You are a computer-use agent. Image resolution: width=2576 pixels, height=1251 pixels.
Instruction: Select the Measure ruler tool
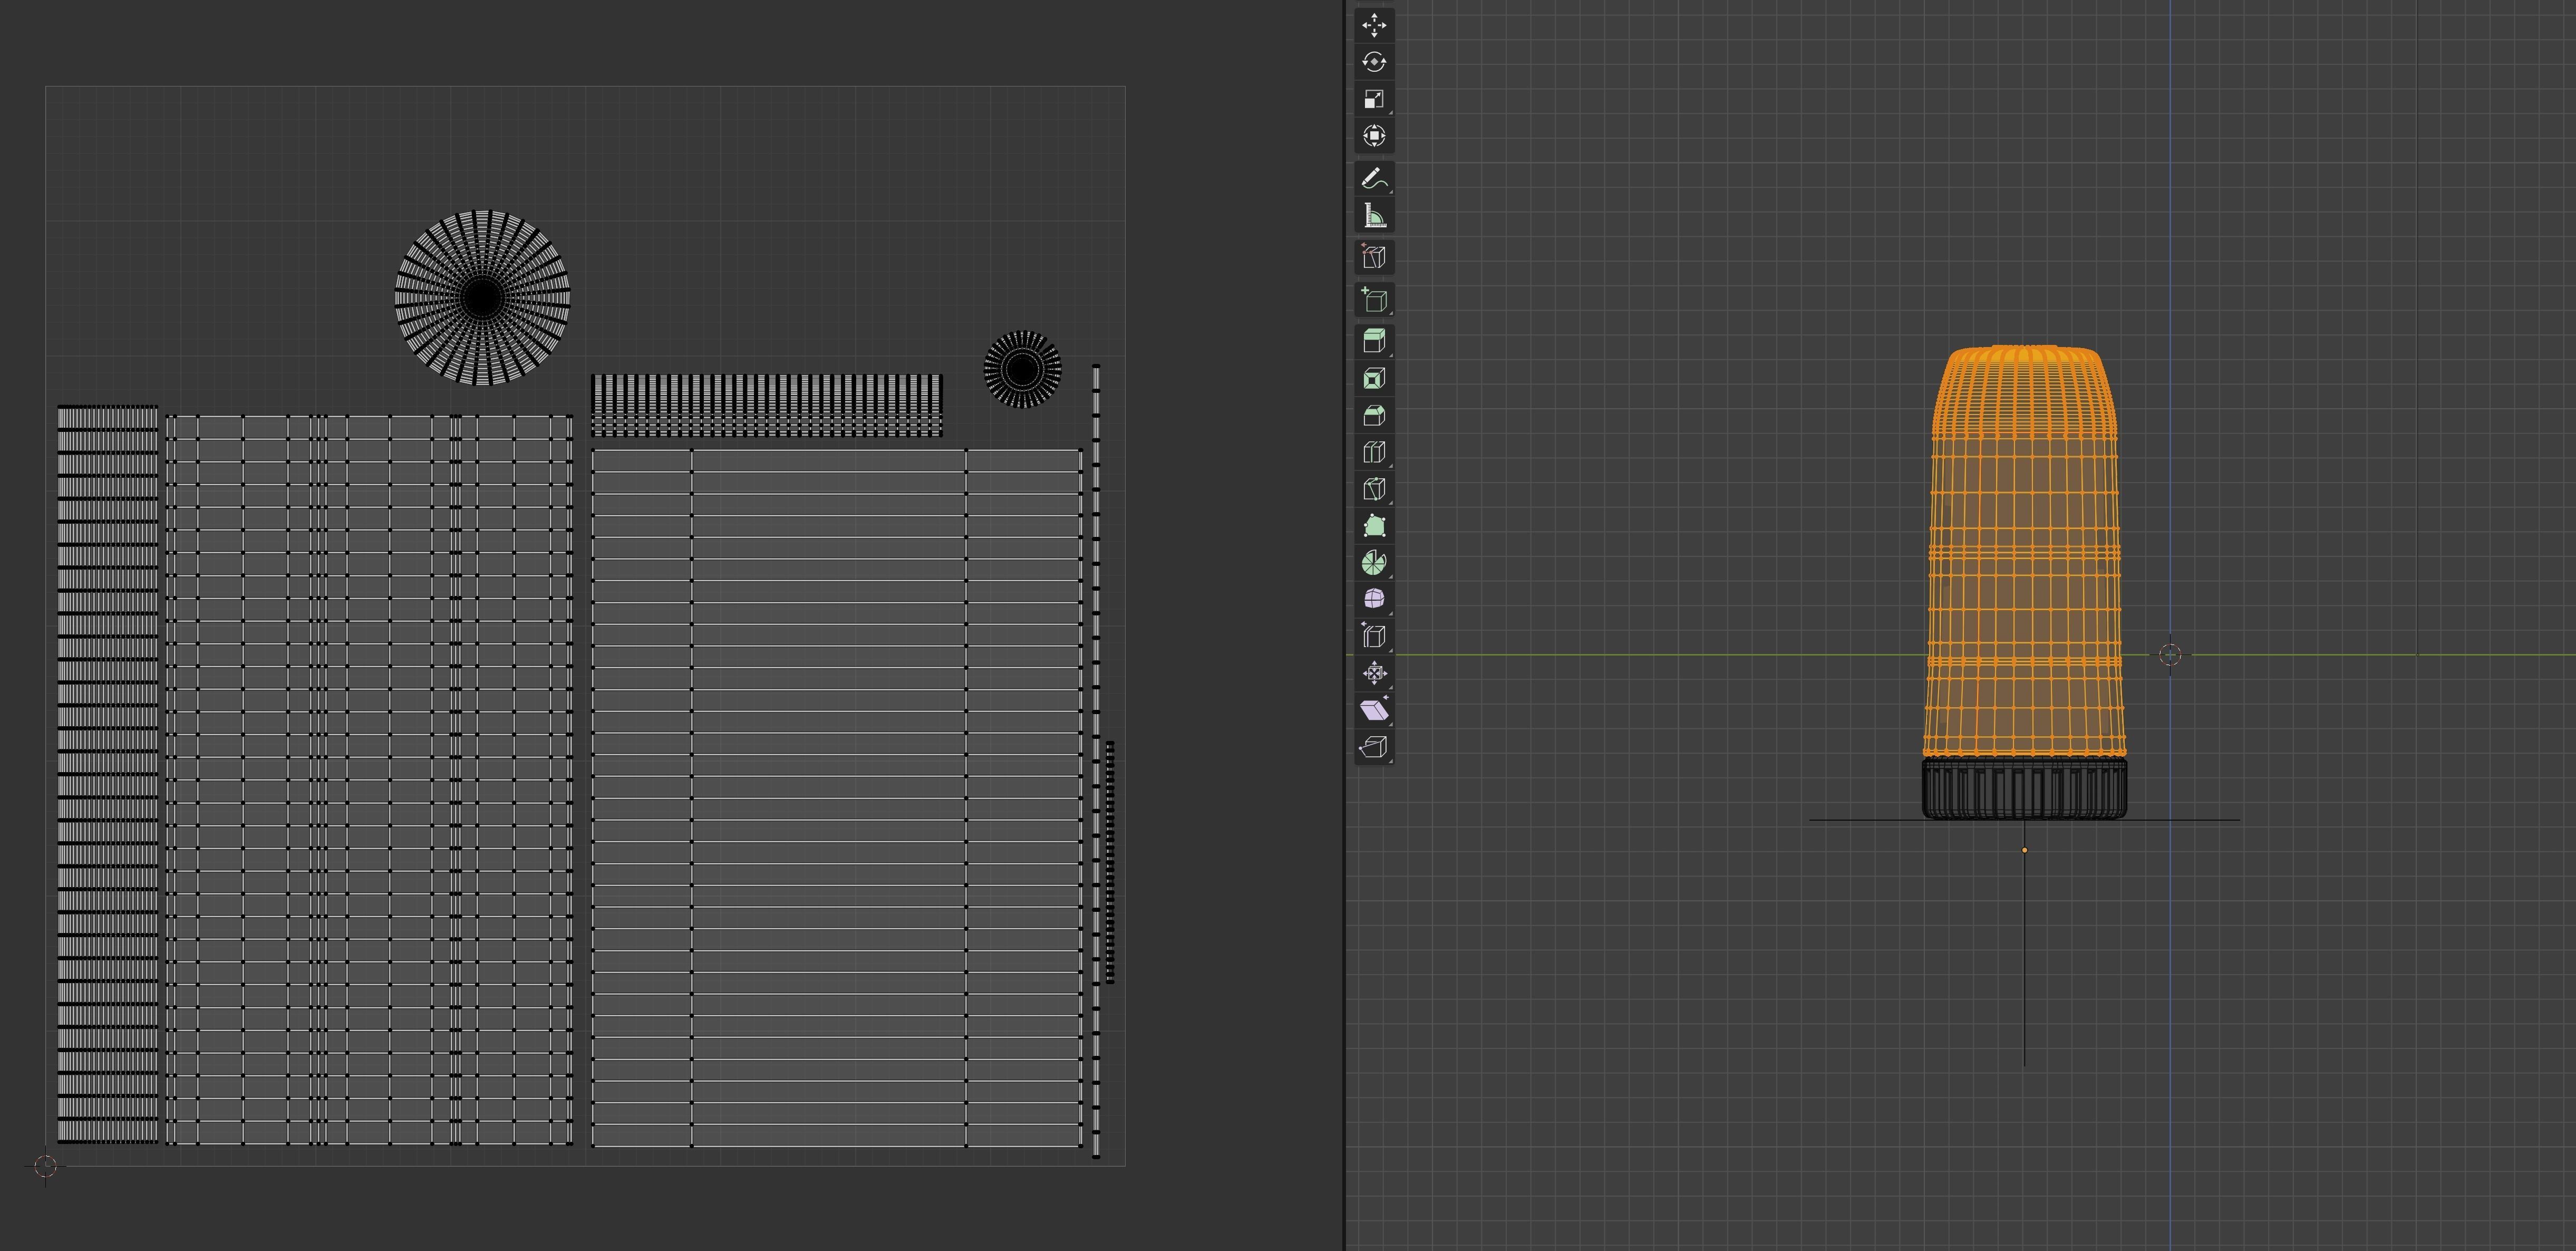click(1374, 216)
